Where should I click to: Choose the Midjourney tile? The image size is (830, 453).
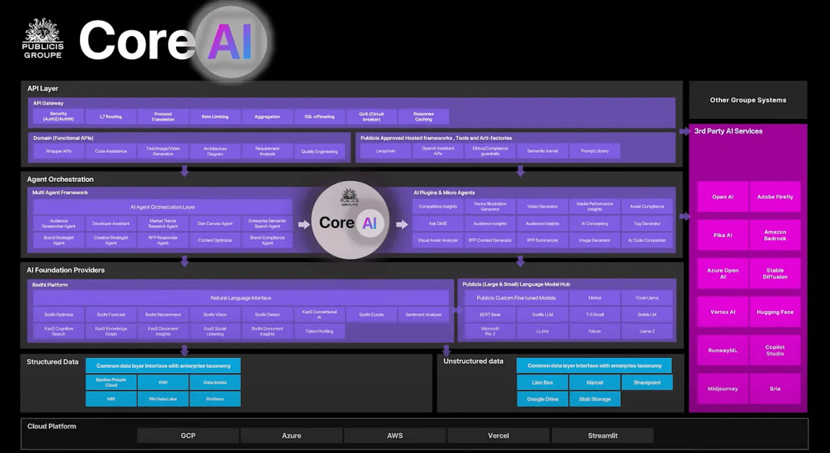(722, 389)
